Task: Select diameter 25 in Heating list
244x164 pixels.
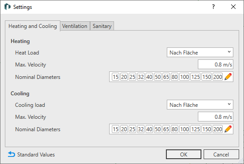Action: point(133,77)
